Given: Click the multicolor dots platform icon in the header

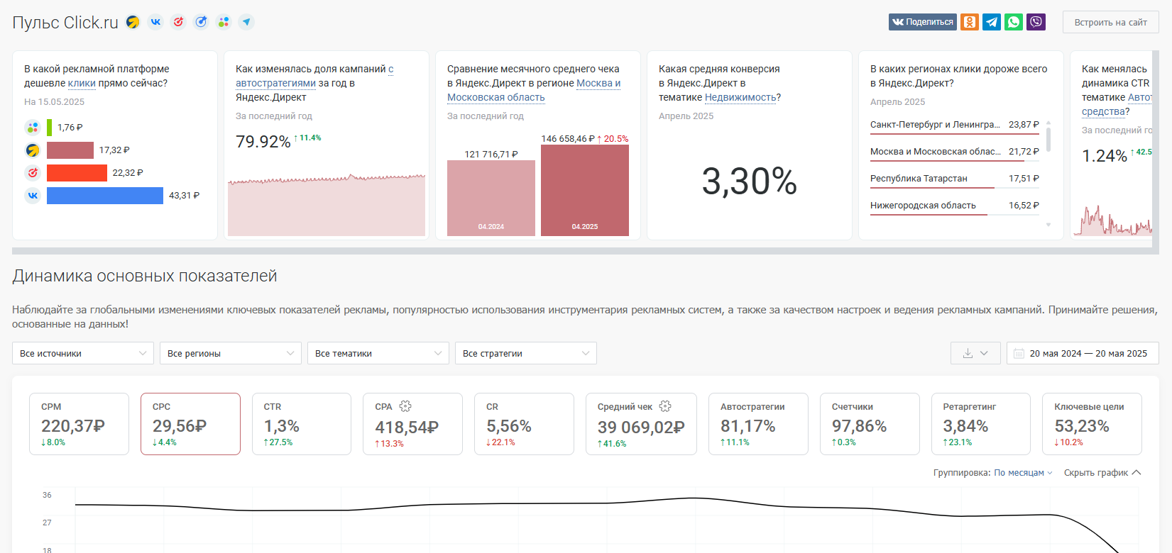Looking at the screenshot, I should 224,22.
